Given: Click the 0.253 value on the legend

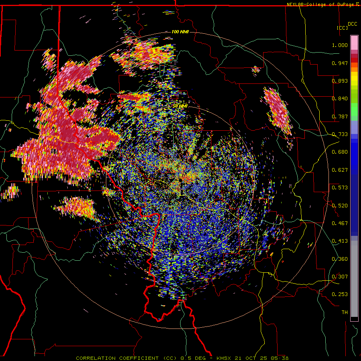Looking at the screenshot, I should coord(340,294).
